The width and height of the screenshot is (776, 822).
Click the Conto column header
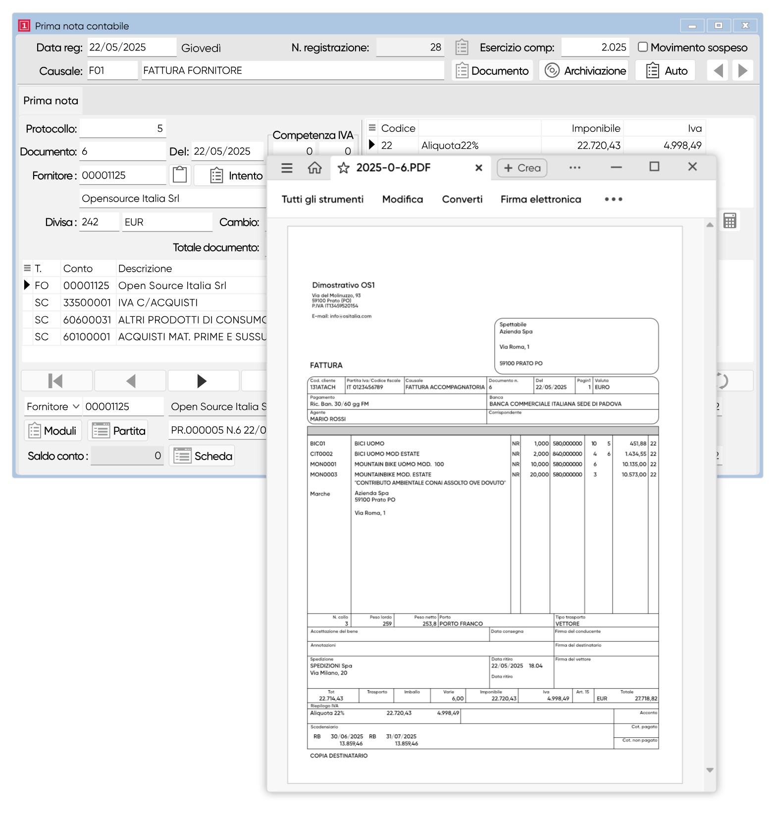click(x=88, y=268)
